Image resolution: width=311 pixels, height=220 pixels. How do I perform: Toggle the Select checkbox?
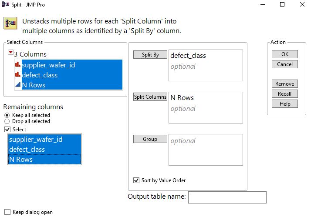point(7,130)
